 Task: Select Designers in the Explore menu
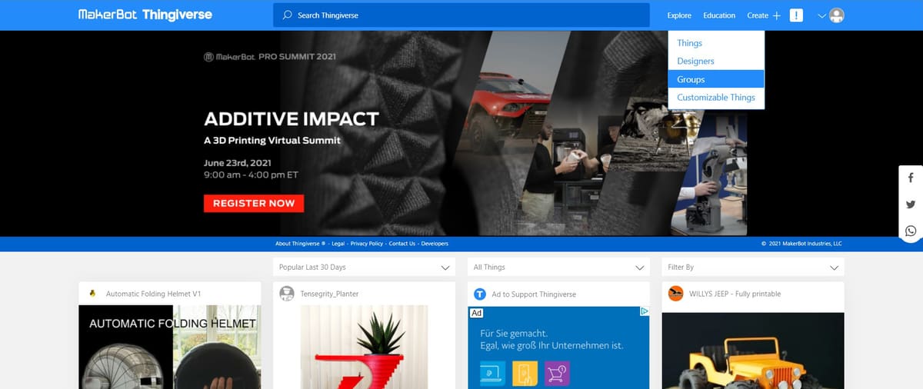[x=716, y=61]
